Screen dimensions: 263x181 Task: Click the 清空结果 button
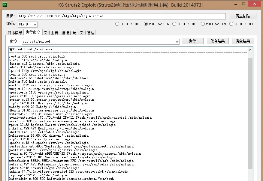pos(243,41)
